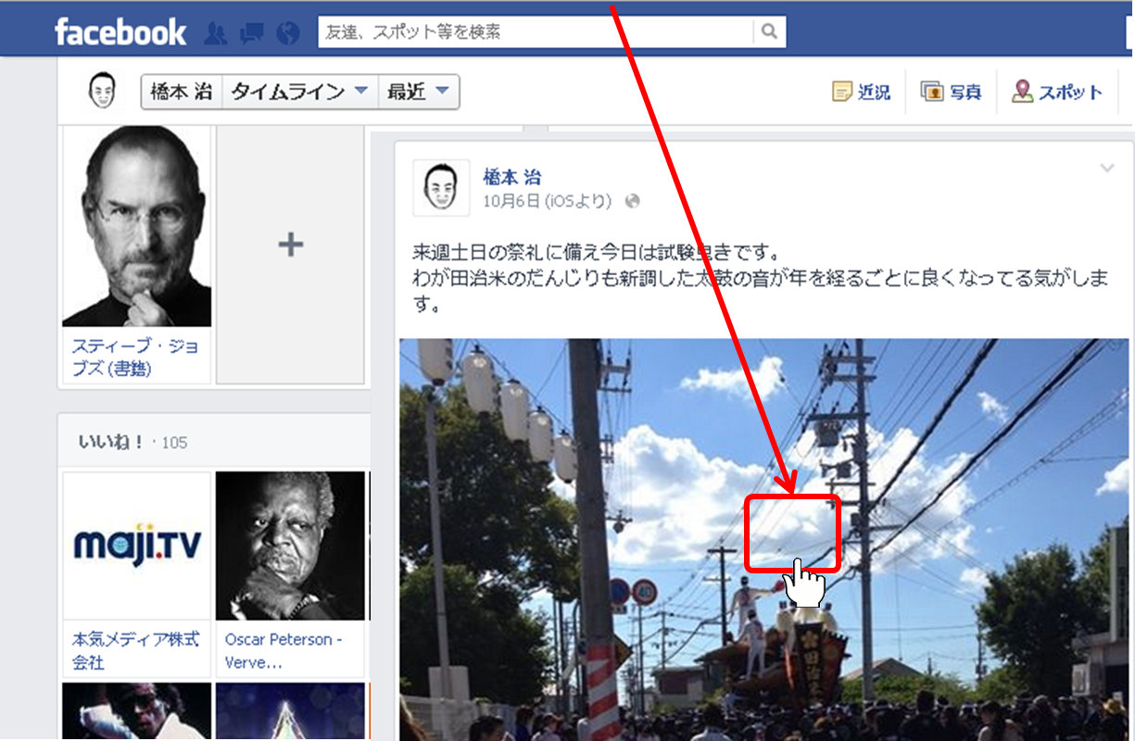Image resolution: width=1135 pixels, height=741 pixels.
Task: Open messages icon in header
Action: coord(251,33)
